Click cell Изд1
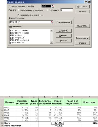This screenshot has height=127, width=98. click(10, 108)
